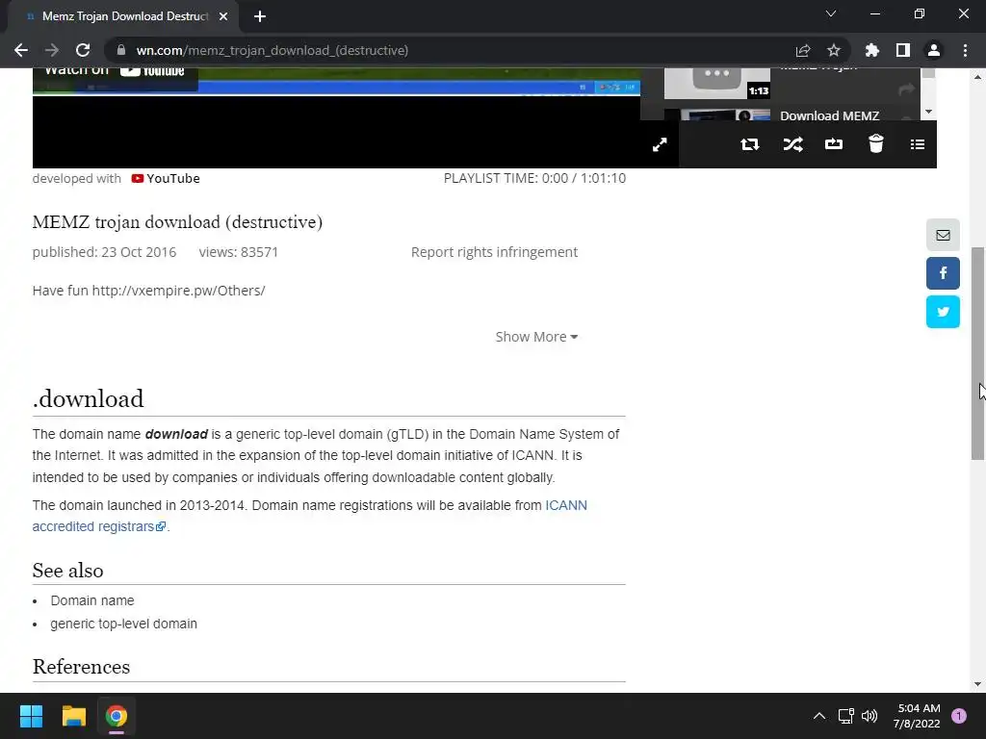Open File Explorer from taskbar
This screenshot has height=739, width=986.
(73, 716)
